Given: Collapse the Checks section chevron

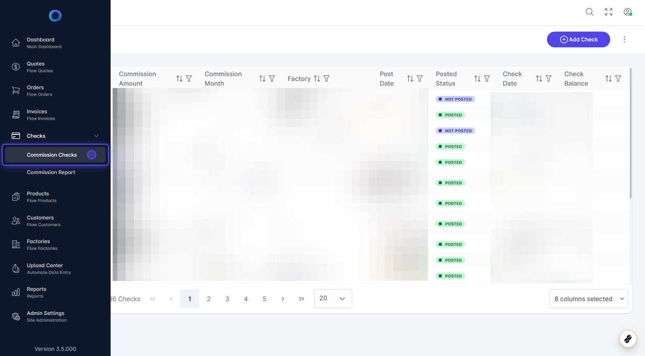Looking at the screenshot, I should coord(96,136).
